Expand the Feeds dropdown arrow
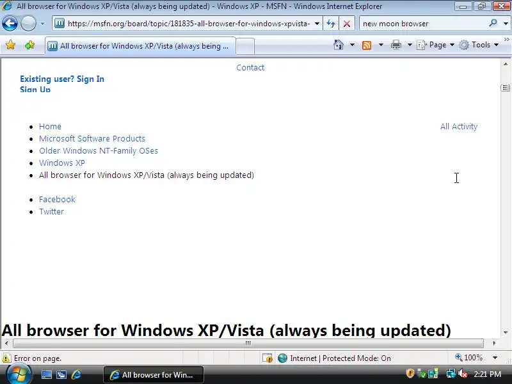The height and width of the screenshot is (384, 512). click(381, 45)
